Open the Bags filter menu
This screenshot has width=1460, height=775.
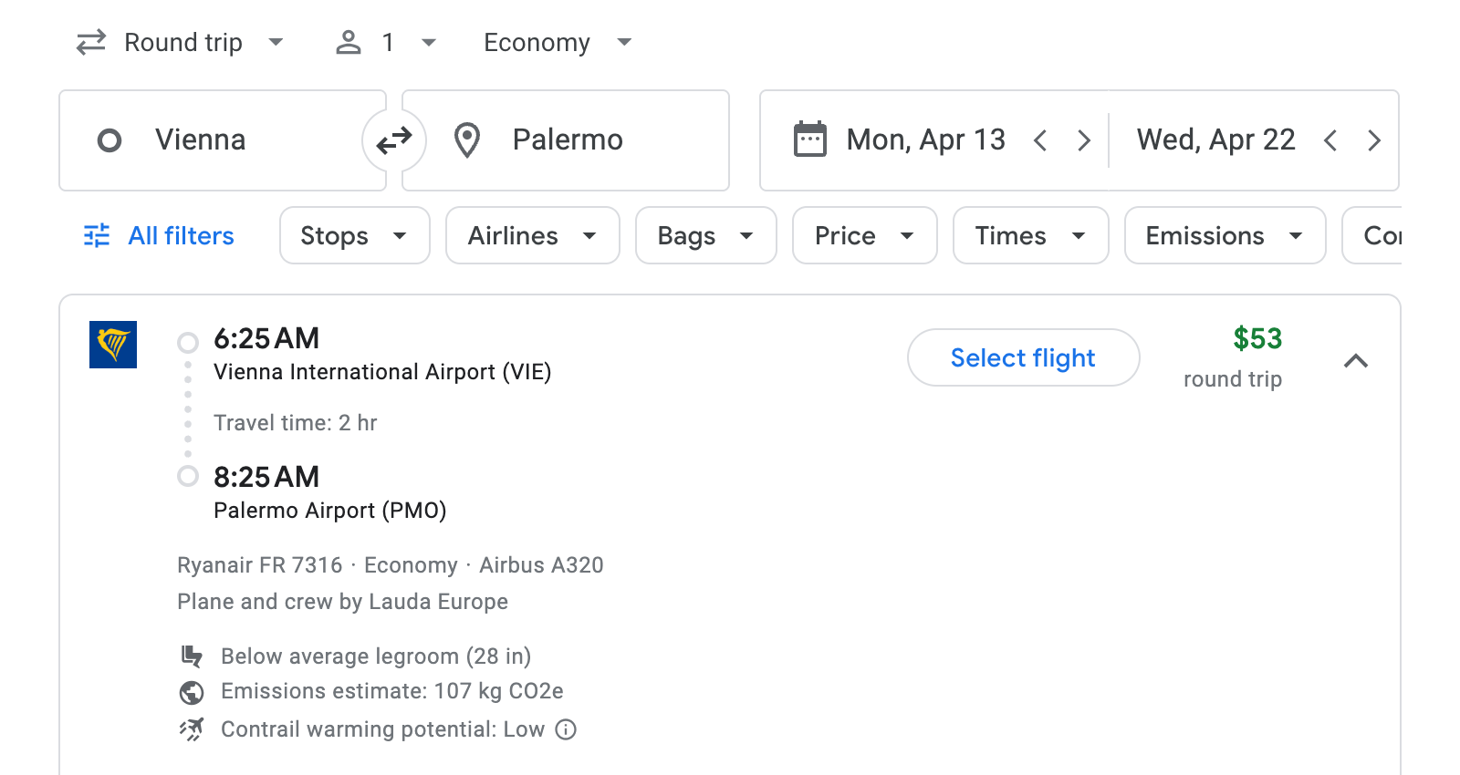coord(704,235)
